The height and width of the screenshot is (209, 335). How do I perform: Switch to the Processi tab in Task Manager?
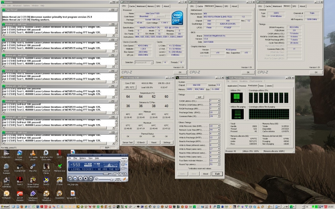coord(243,85)
